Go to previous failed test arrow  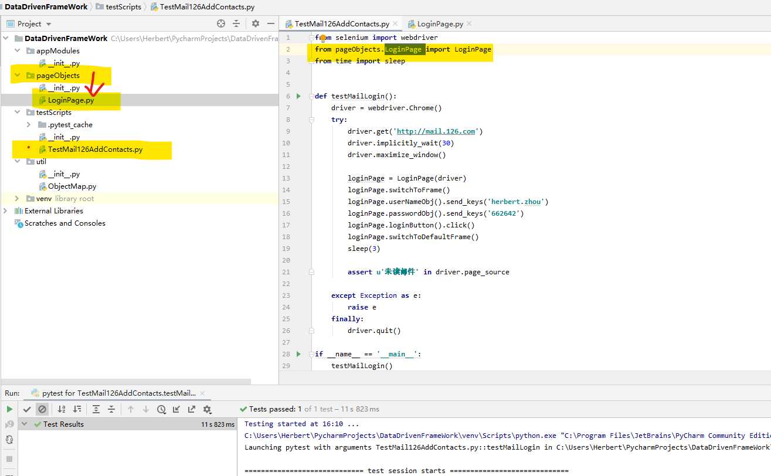pos(131,409)
